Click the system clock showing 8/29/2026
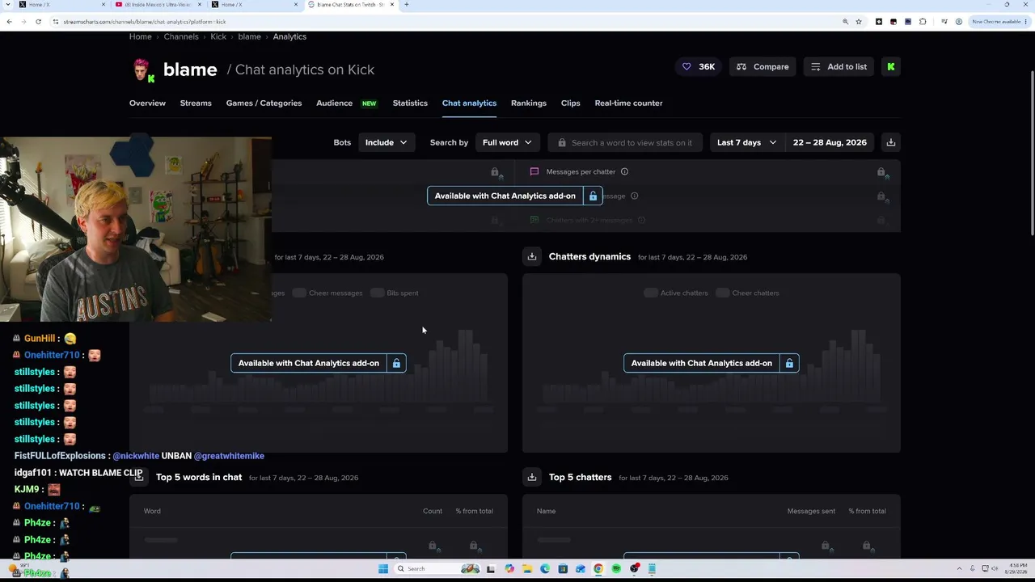 coord(1017,568)
